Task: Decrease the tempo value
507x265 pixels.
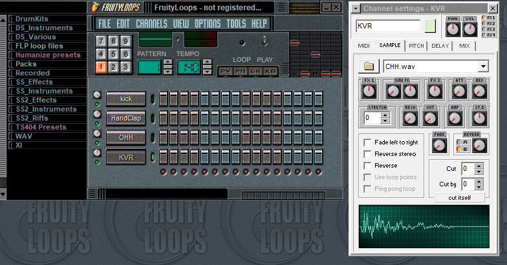Action: pyautogui.click(x=207, y=71)
